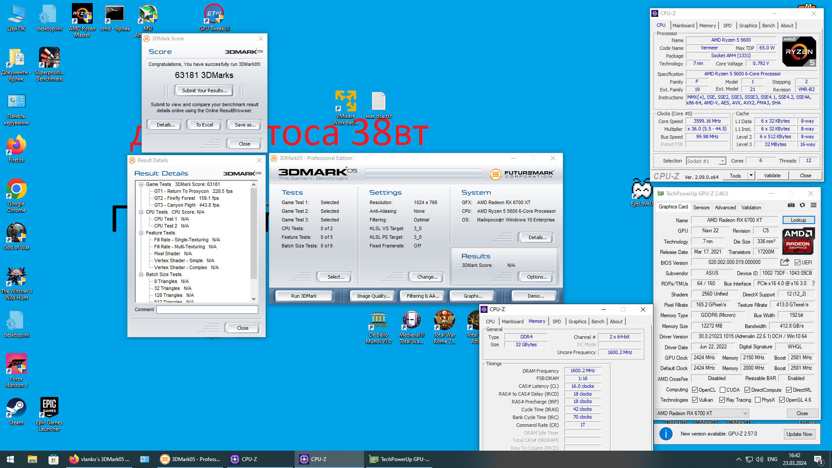Click Result Details vertical scrollbar thumb
Image resolution: width=832 pixels, height=468 pixels.
point(254,233)
